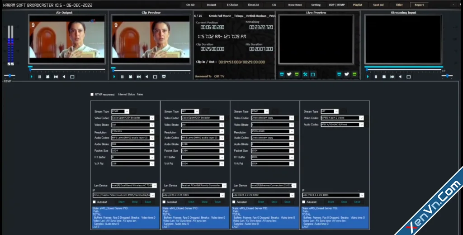Stop the udp://224.2.2.26:1003 stream

click(344, 202)
